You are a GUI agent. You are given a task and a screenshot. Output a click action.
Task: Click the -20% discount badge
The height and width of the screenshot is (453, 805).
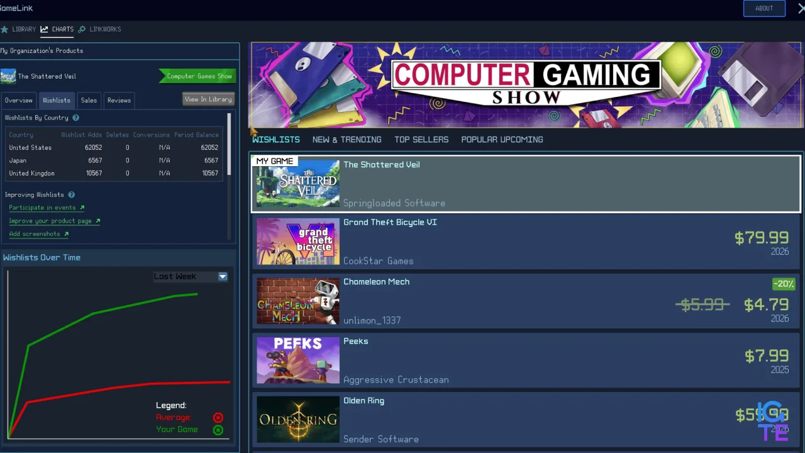tap(784, 284)
